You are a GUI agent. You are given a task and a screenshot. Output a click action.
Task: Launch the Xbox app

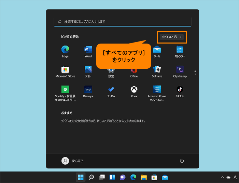(x=134, y=92)
